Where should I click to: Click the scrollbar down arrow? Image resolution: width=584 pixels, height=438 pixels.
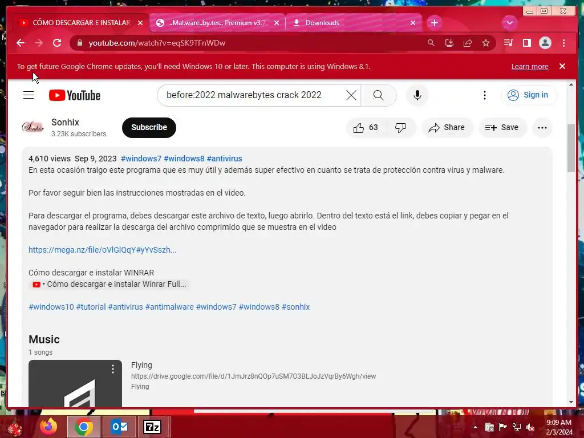(571, 402)
